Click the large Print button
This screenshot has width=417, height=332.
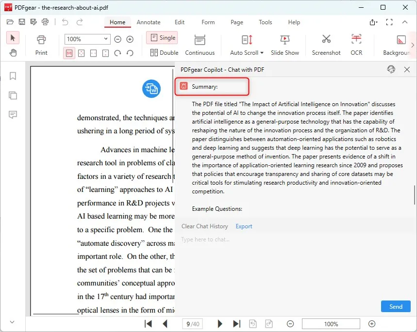coord(41,45)
